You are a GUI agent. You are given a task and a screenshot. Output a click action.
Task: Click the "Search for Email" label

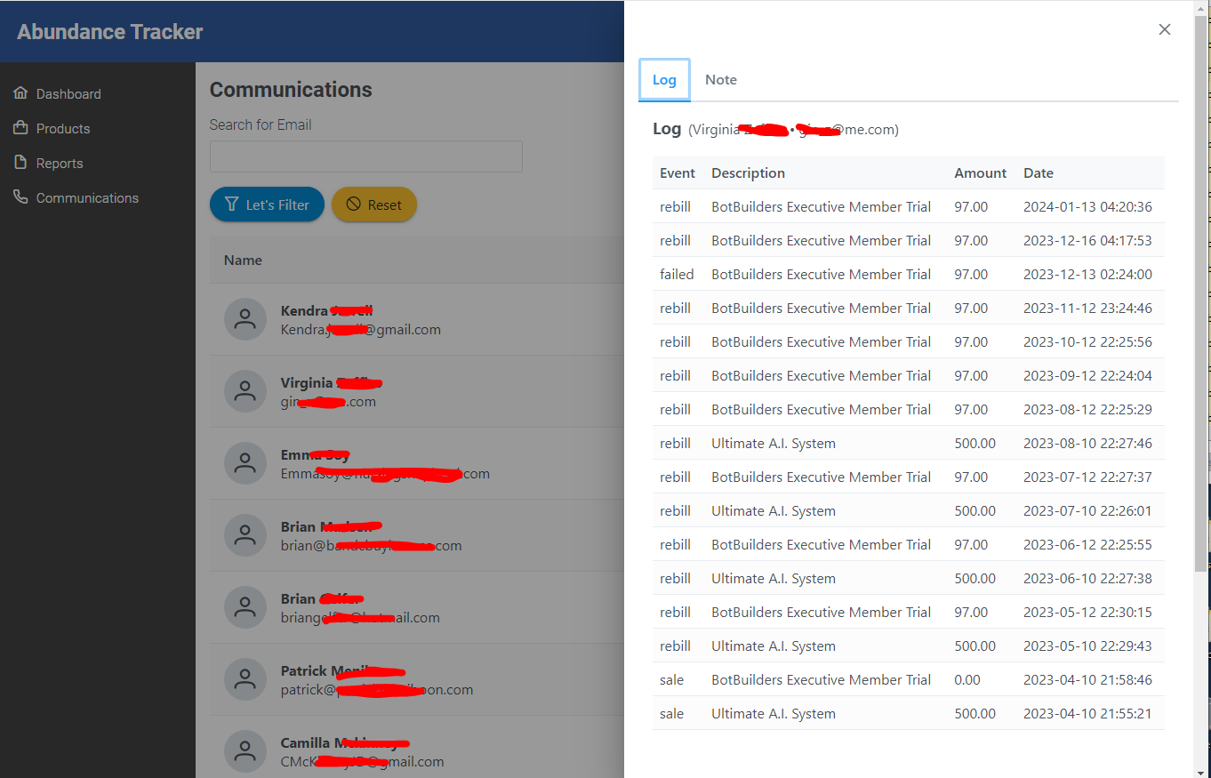[261, 125]
